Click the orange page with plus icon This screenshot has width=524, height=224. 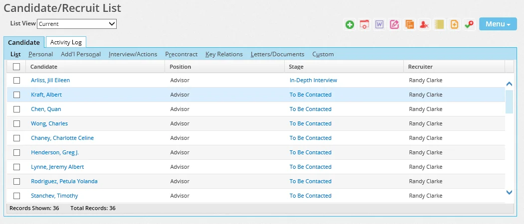tap(454, 24)
